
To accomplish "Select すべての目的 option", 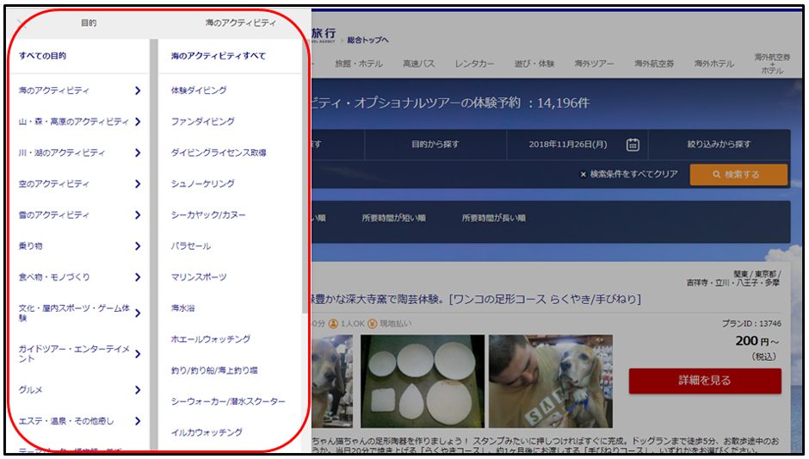I will (x=43, y=56).
